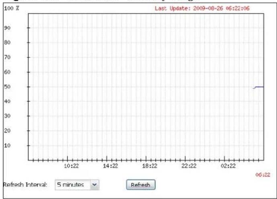
Task: Click the 40 y-axis label
Action: (7, 102)
